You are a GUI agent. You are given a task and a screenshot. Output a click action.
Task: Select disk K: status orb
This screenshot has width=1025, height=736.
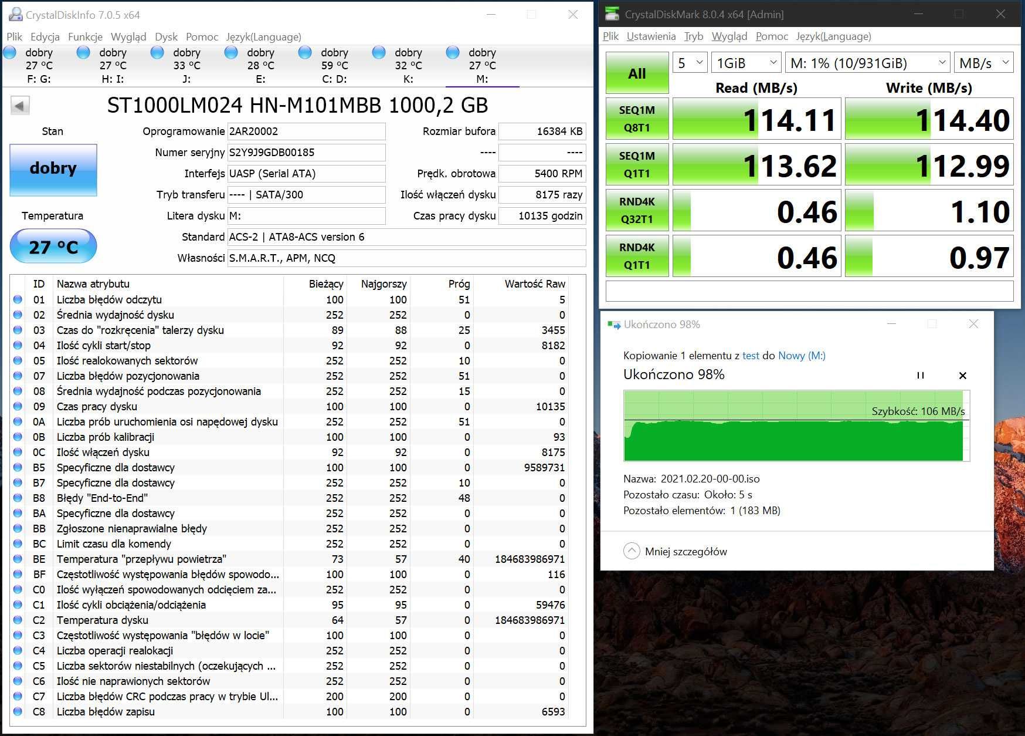coord(379,53)
